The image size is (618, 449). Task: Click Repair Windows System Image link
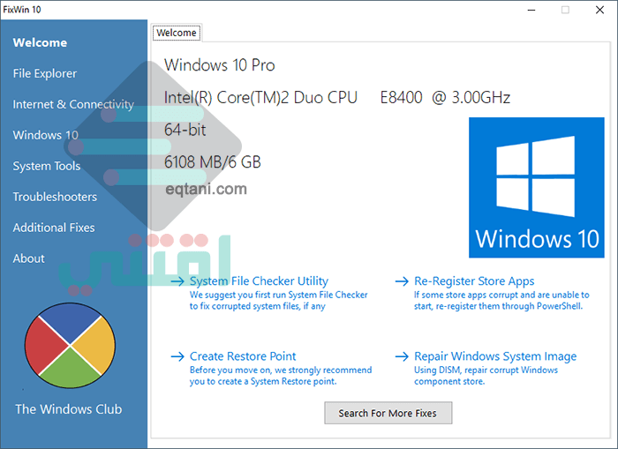495,356
